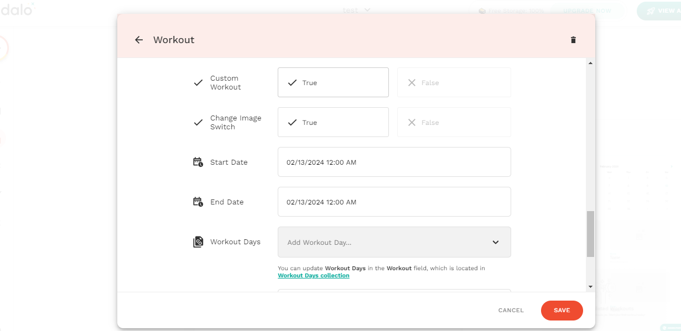The width and height of the screenshot is (681, 331).
Task: Set Change Image Switch to False
Action: click(454, 122)
